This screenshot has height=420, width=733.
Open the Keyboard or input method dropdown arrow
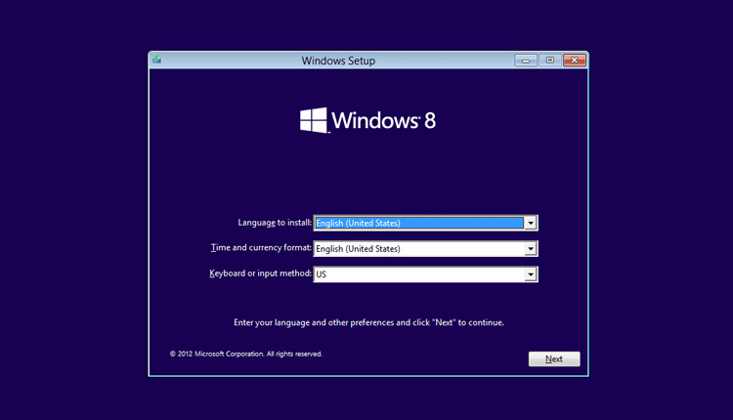pyautogui.click(x=530, y=274)
